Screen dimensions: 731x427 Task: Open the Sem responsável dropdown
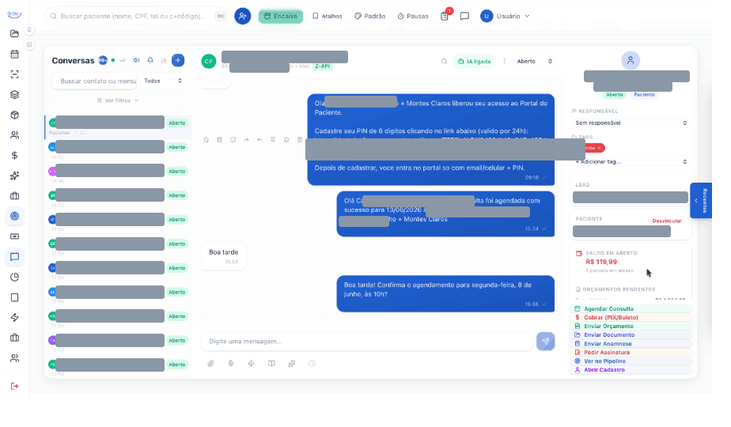[x=631, y=123]
